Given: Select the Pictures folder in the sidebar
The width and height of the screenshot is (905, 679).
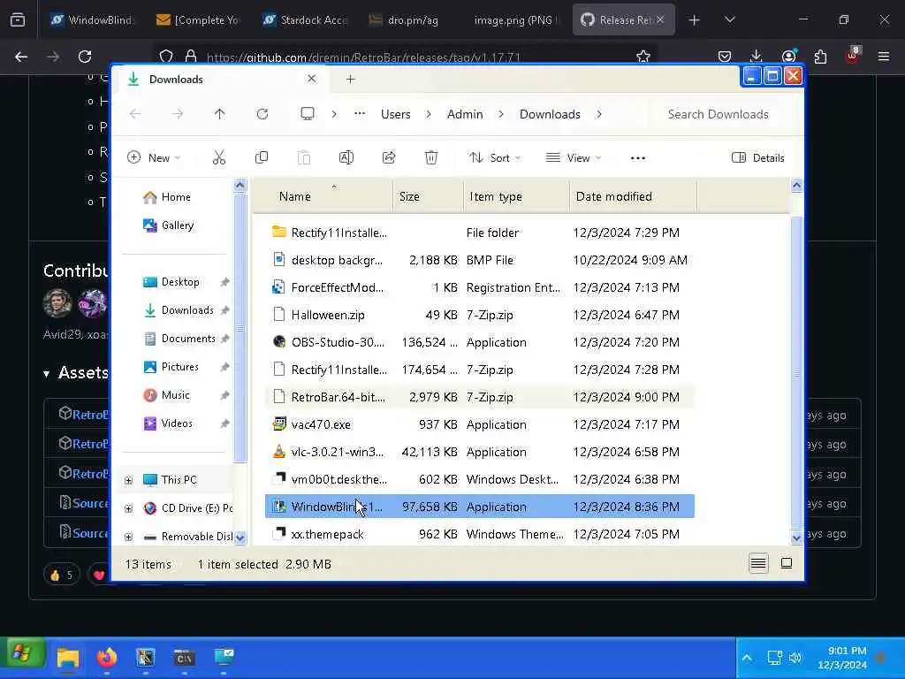Looking at the screenshot, I should [179, 367].
